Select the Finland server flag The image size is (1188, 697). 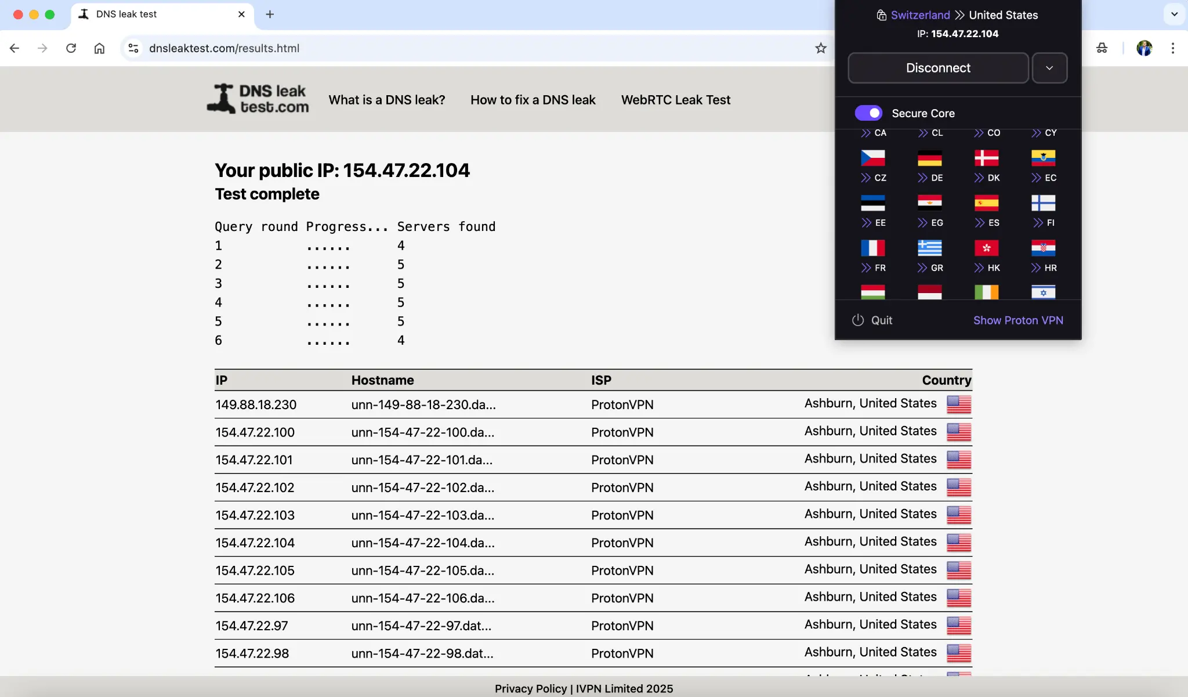(x=1044, y=203)
